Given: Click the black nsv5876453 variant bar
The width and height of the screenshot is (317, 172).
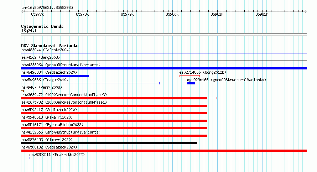Looking at the screenshot, I should point(109,143).
